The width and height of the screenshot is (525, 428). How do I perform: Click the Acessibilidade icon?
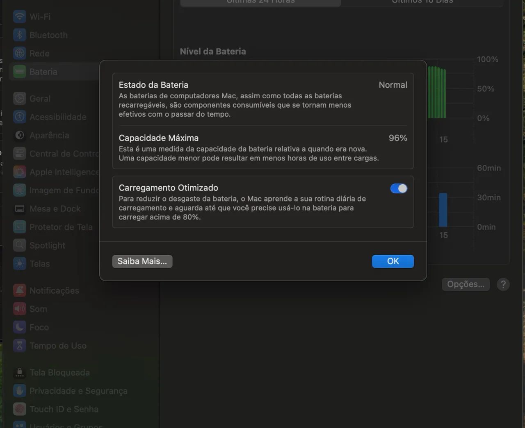(x=19, y=117)
